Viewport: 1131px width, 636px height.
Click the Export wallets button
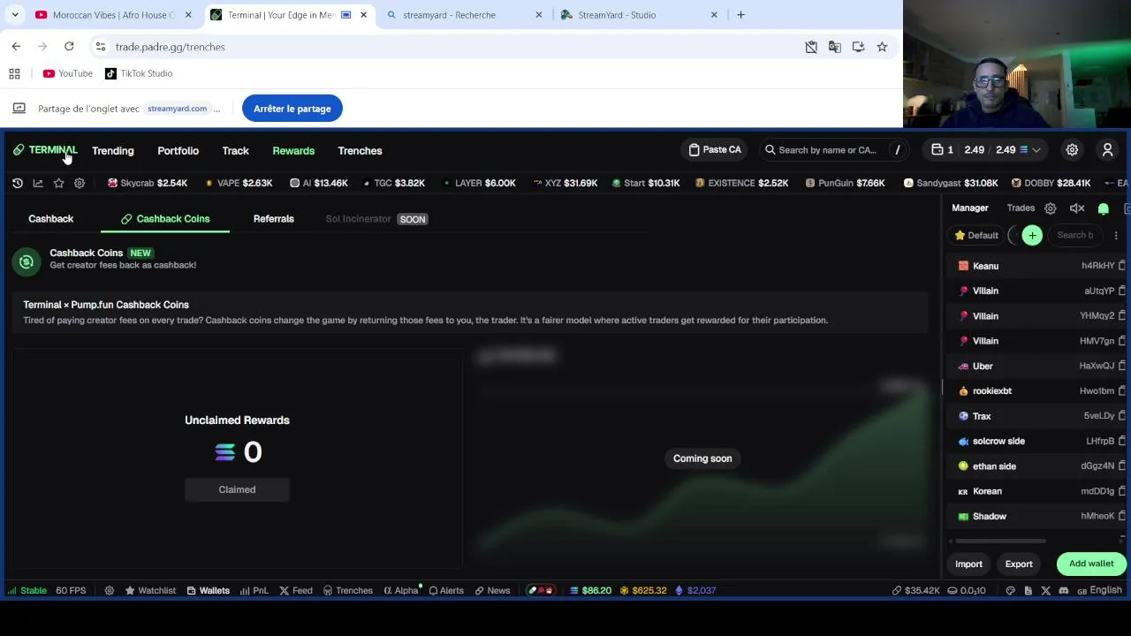[1019, 564]
